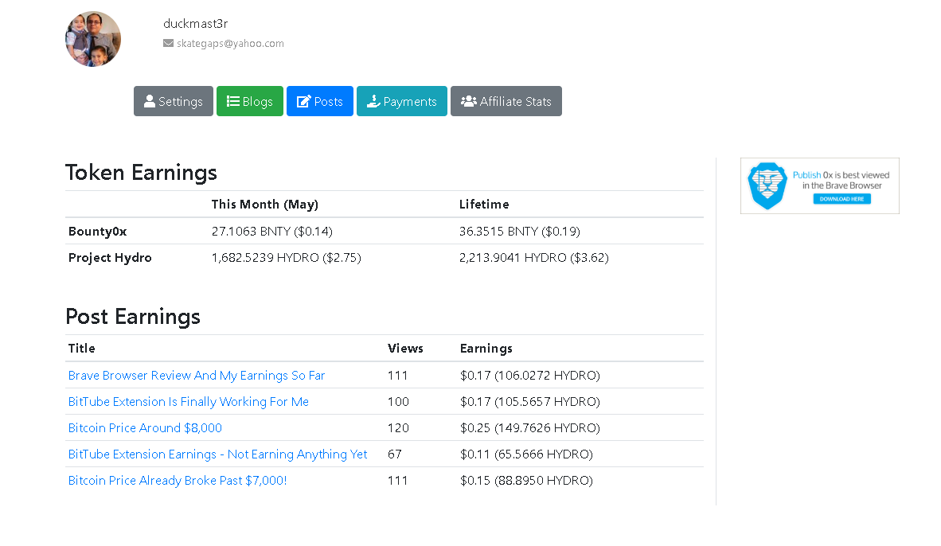Image resolution: width=941 pixels, height=546 pixels.
Task: Click the duckmast3r profile avatar photo
Action: coord(93,39)
